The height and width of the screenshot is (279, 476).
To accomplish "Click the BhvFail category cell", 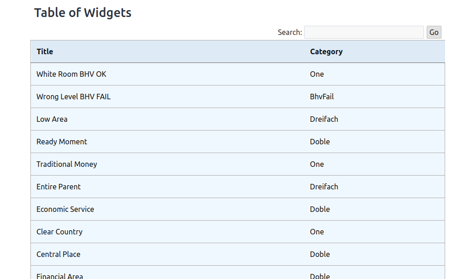I will (322, 97).
